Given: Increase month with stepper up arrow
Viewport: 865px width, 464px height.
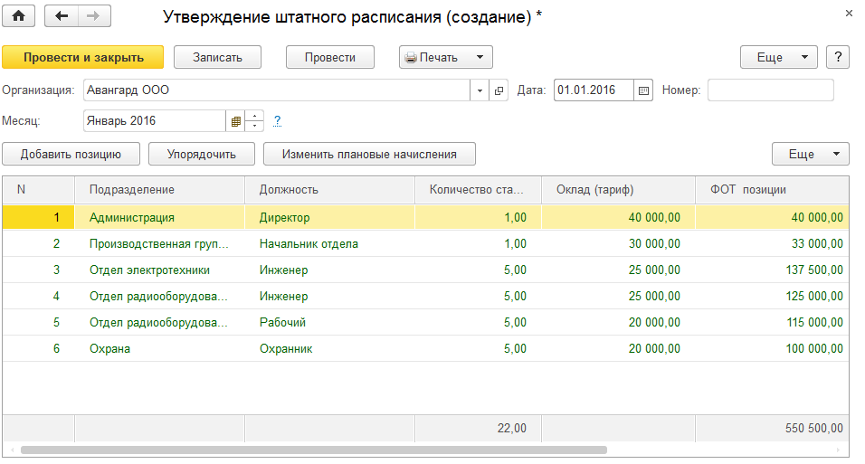Looking at the screenshot, I should click(255, 116).
